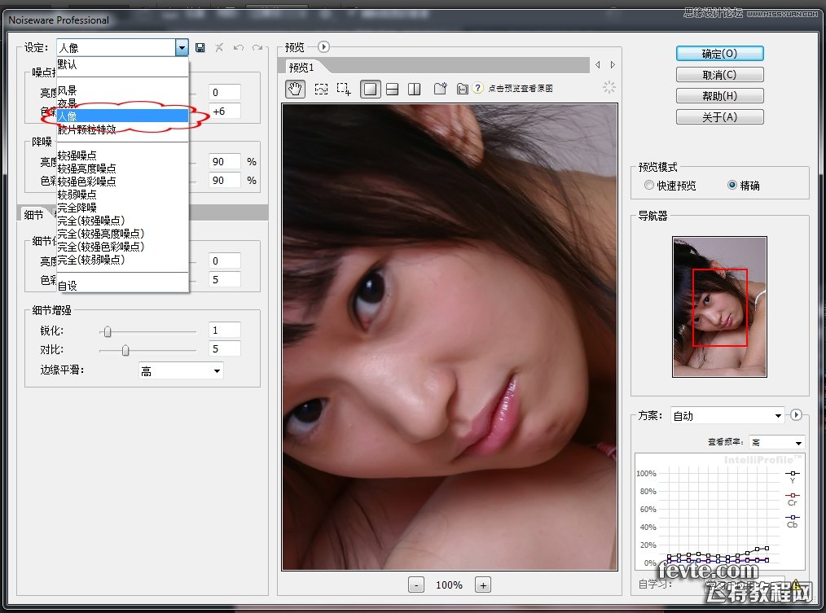Choose 较弱噪点 from preset list

click(123, 195)
